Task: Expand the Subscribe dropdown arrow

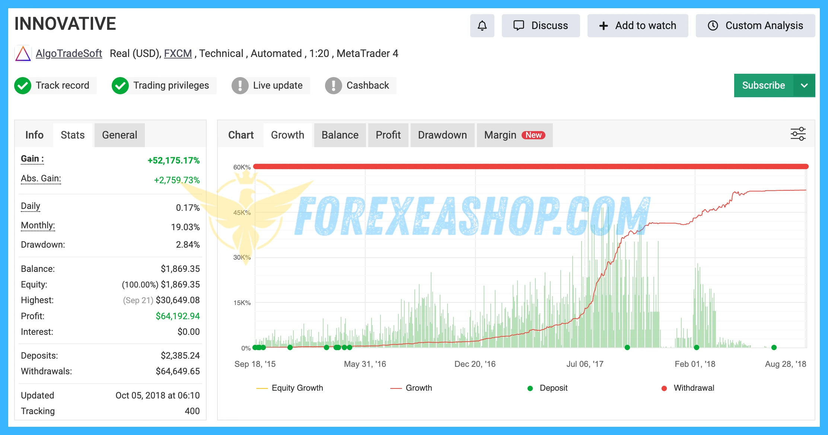Action: (804, 86)
